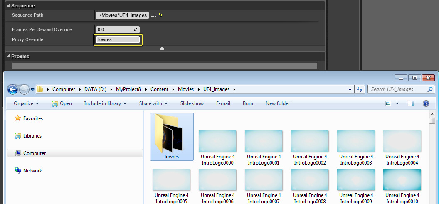This screenshot has height=204, width=439.
Task: Select Libraries in the navigation pane
Action: 32,136
